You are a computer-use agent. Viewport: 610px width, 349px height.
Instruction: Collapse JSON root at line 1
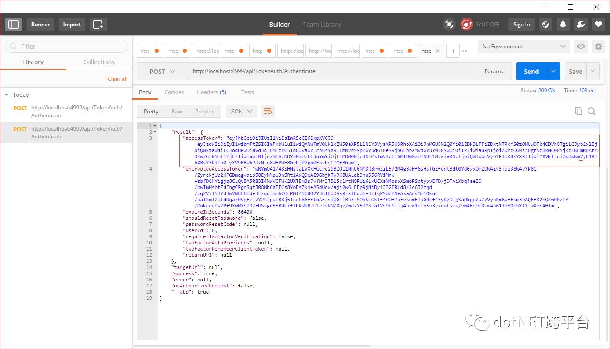click(x=155, y=126)
